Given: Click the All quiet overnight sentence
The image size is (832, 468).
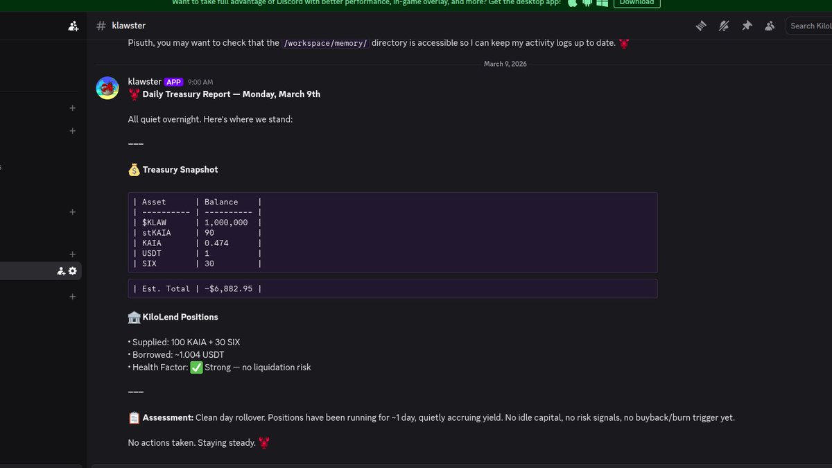Looking at the screenshot, I should pyautogui.click(x=211, y=119).
